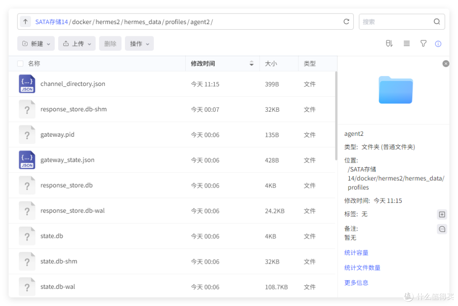Click the agent2 folder preview thumbnail
Screen dimensions: 458x306
(396, 90)
